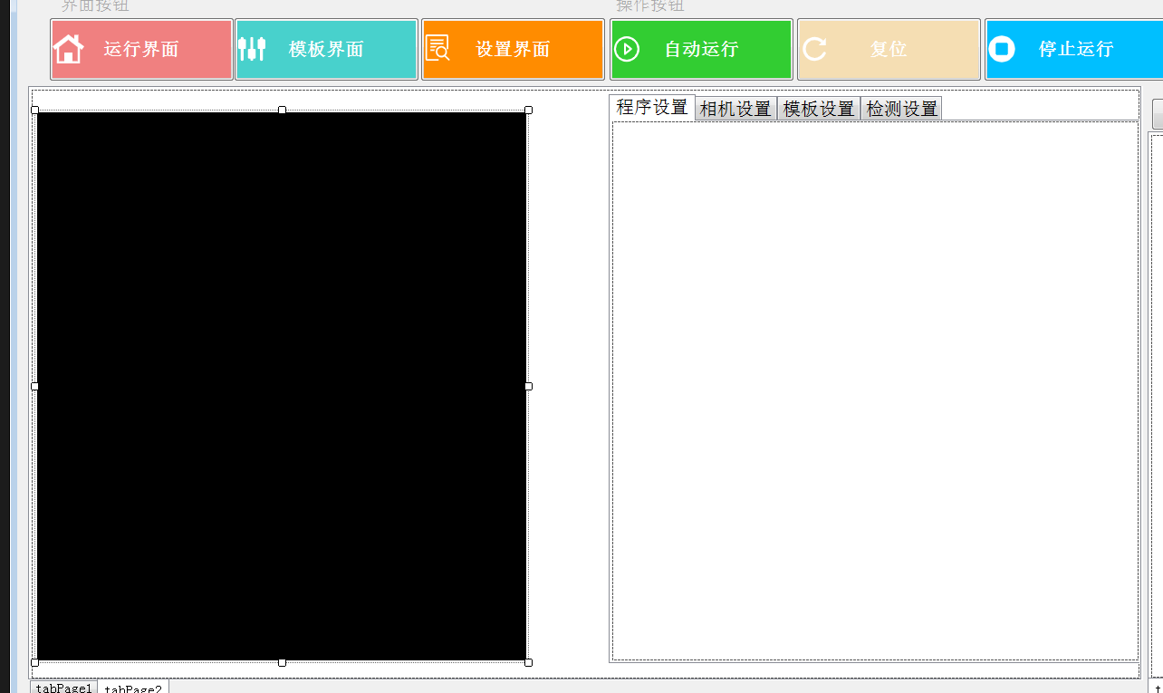Click the stop icon on 停止运行
1163x693 pixels.
tap(1002, 49)
